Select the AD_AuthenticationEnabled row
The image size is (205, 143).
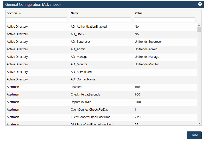101,27
